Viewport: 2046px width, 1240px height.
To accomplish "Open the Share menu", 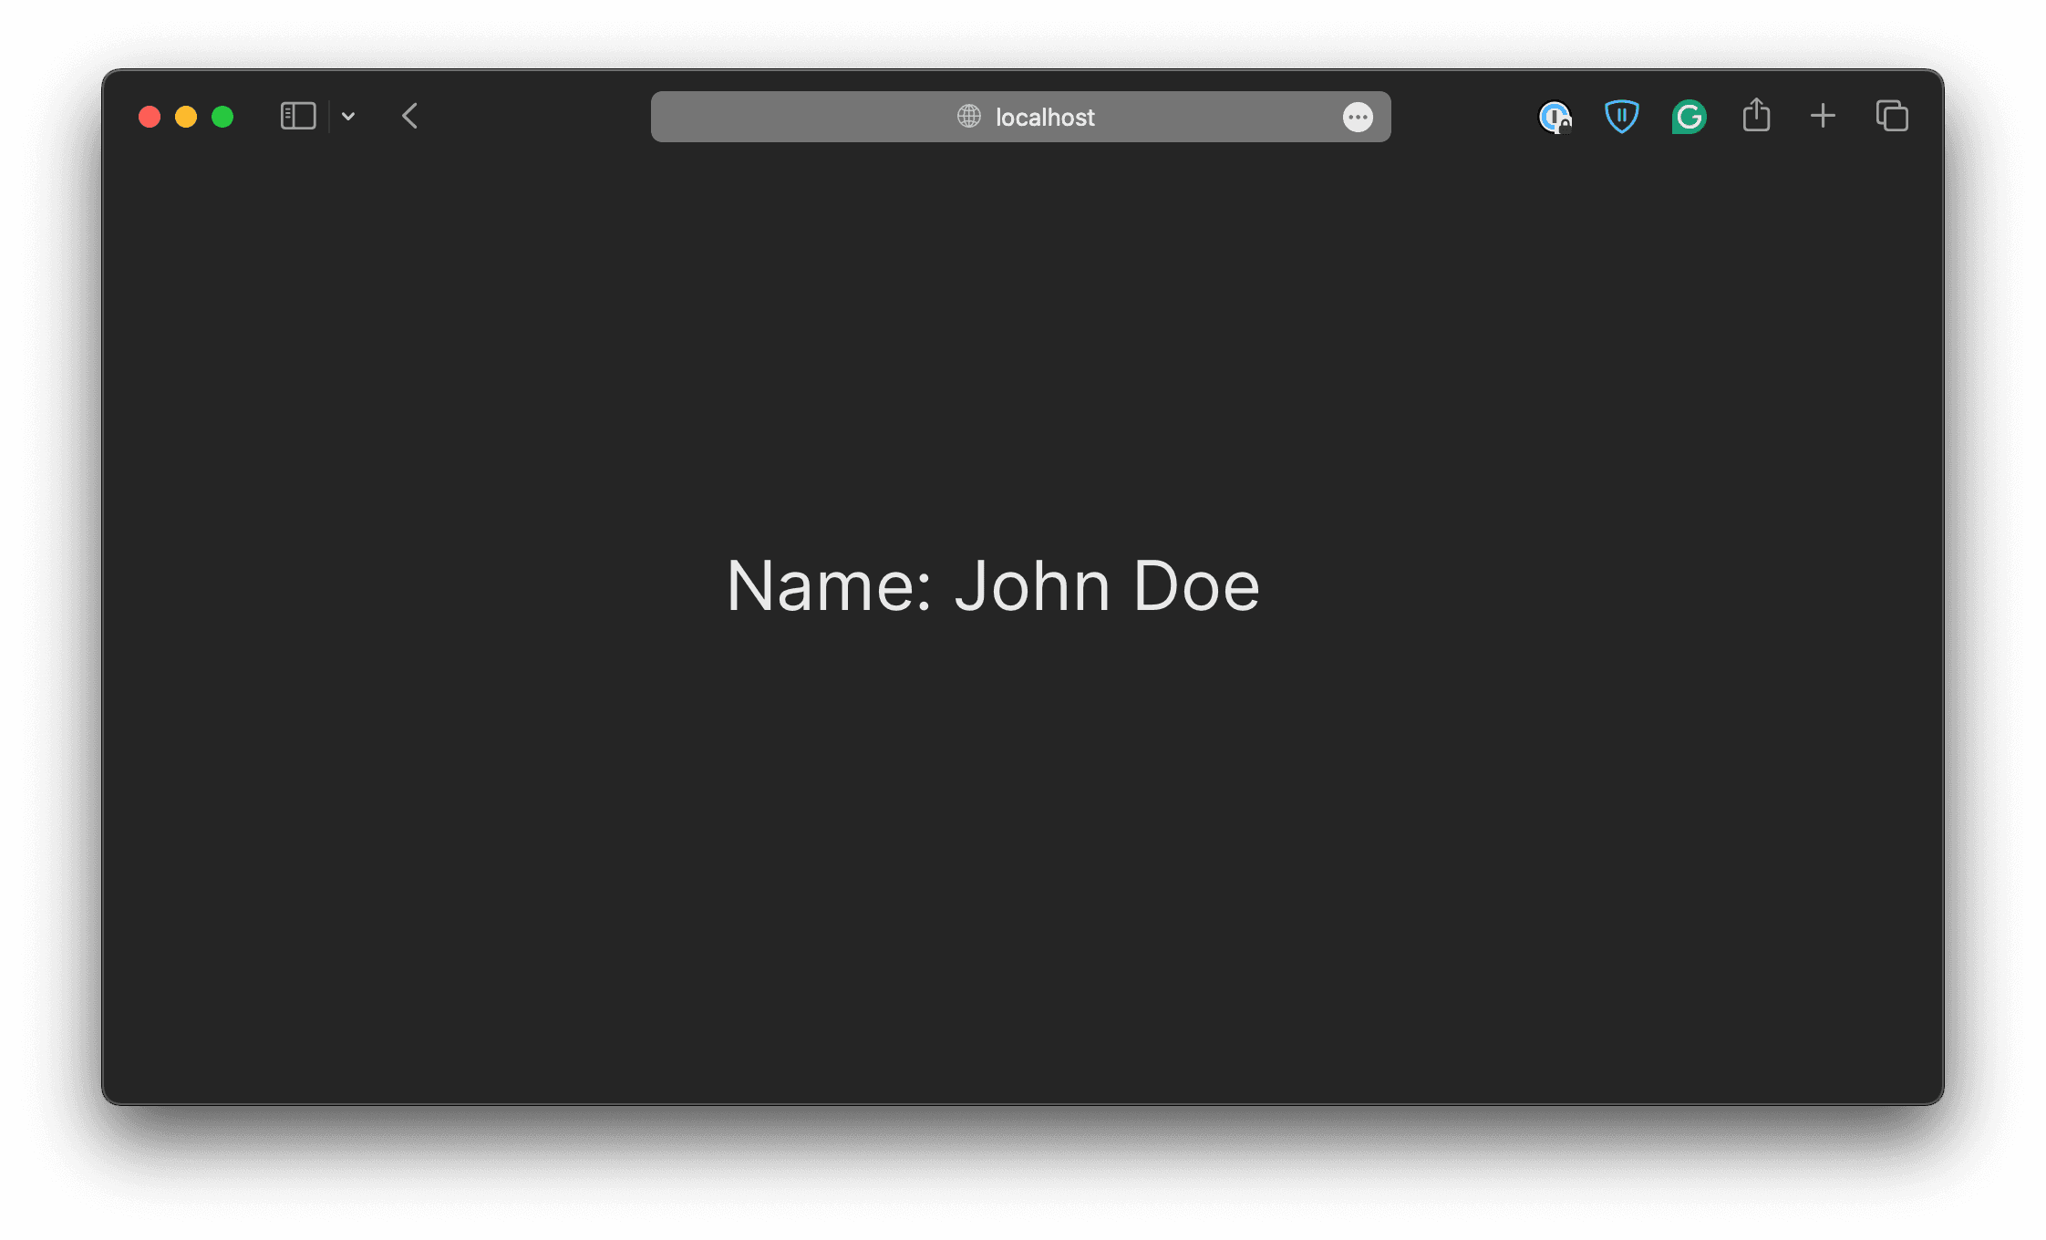I will tap(1756, 116).
